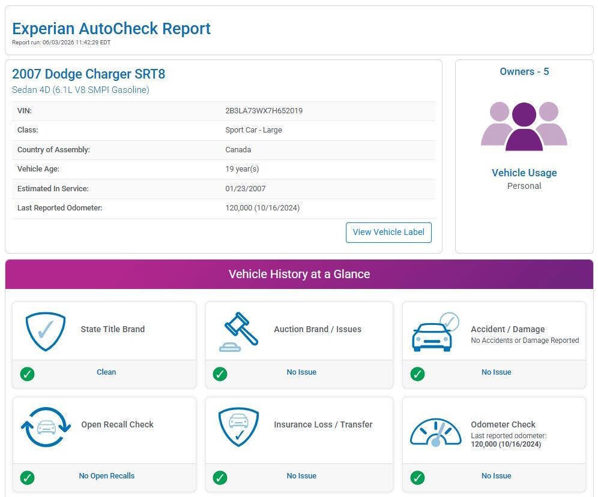Click odometer value in Last Reported Odometer row

coord(262,208)
